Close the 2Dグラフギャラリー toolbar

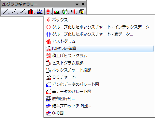click(83, 4)
